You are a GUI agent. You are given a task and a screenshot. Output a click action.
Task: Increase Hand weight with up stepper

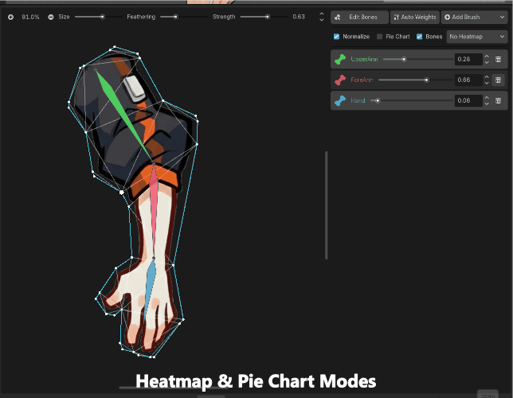[487, 97]
